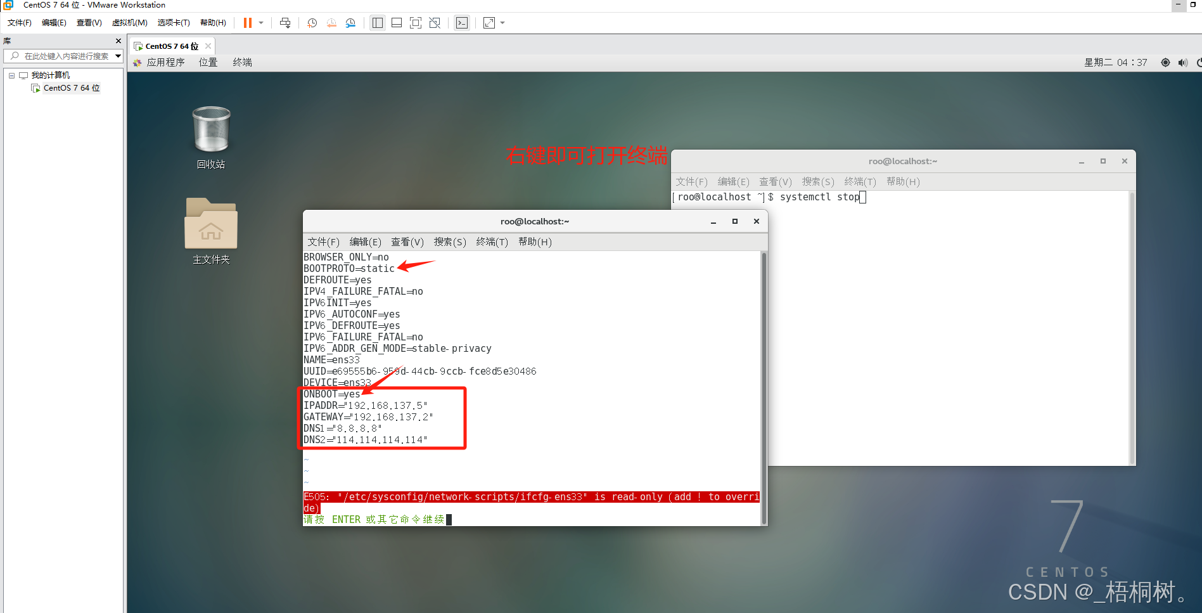
Task: Expand the full screen button dropdown
Action: [x=502, y=23]
